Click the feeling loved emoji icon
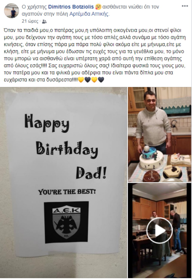Screen dimensions: 192x280 click(x=98, y=7)
